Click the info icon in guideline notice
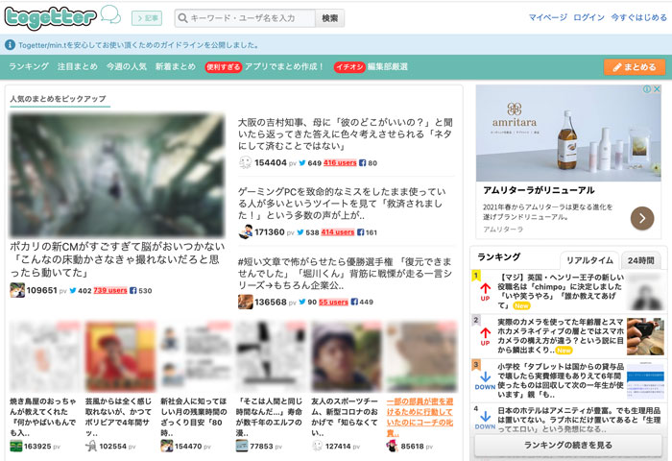 tap(10, 44)
